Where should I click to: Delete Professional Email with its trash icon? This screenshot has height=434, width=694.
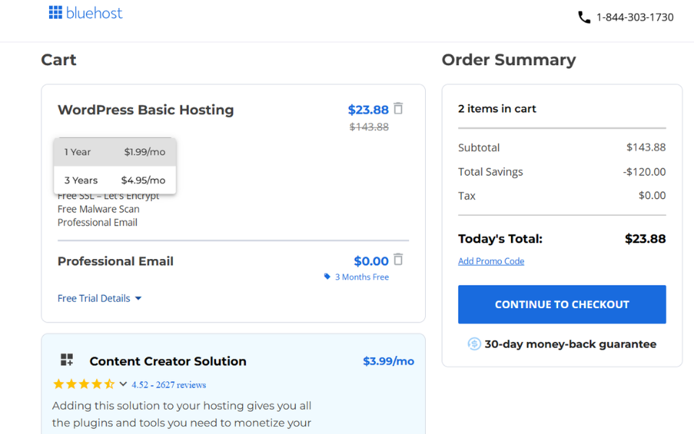point(398,260)
